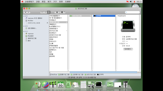The height and width of the screenshot is (91, 163).
Task: Switch to icon view mode
Action: click(42, 12)
